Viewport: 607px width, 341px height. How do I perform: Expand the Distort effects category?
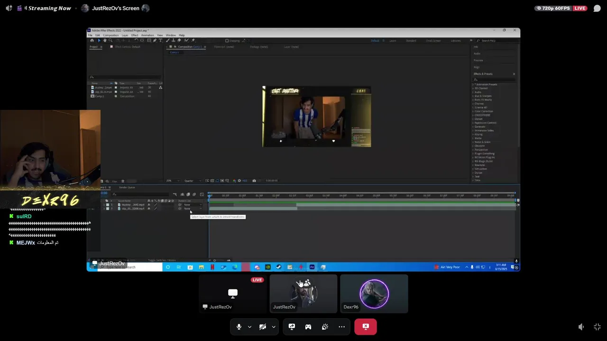[x=473, y=119]
